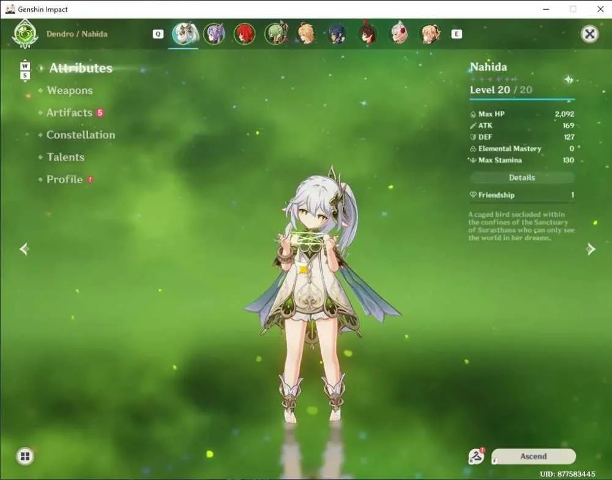Select the brown-haired portrait with red accessory
Viewport: 612px width, 480px height.
[368, 33]
